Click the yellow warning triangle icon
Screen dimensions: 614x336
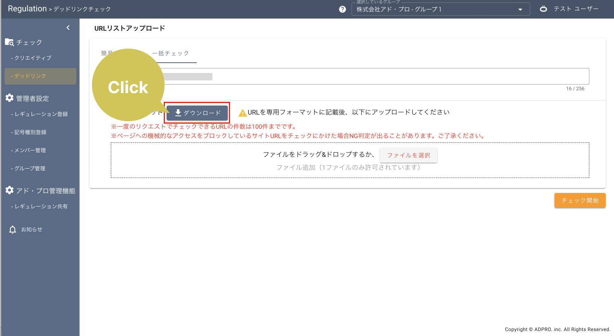[x=242, y=113]
